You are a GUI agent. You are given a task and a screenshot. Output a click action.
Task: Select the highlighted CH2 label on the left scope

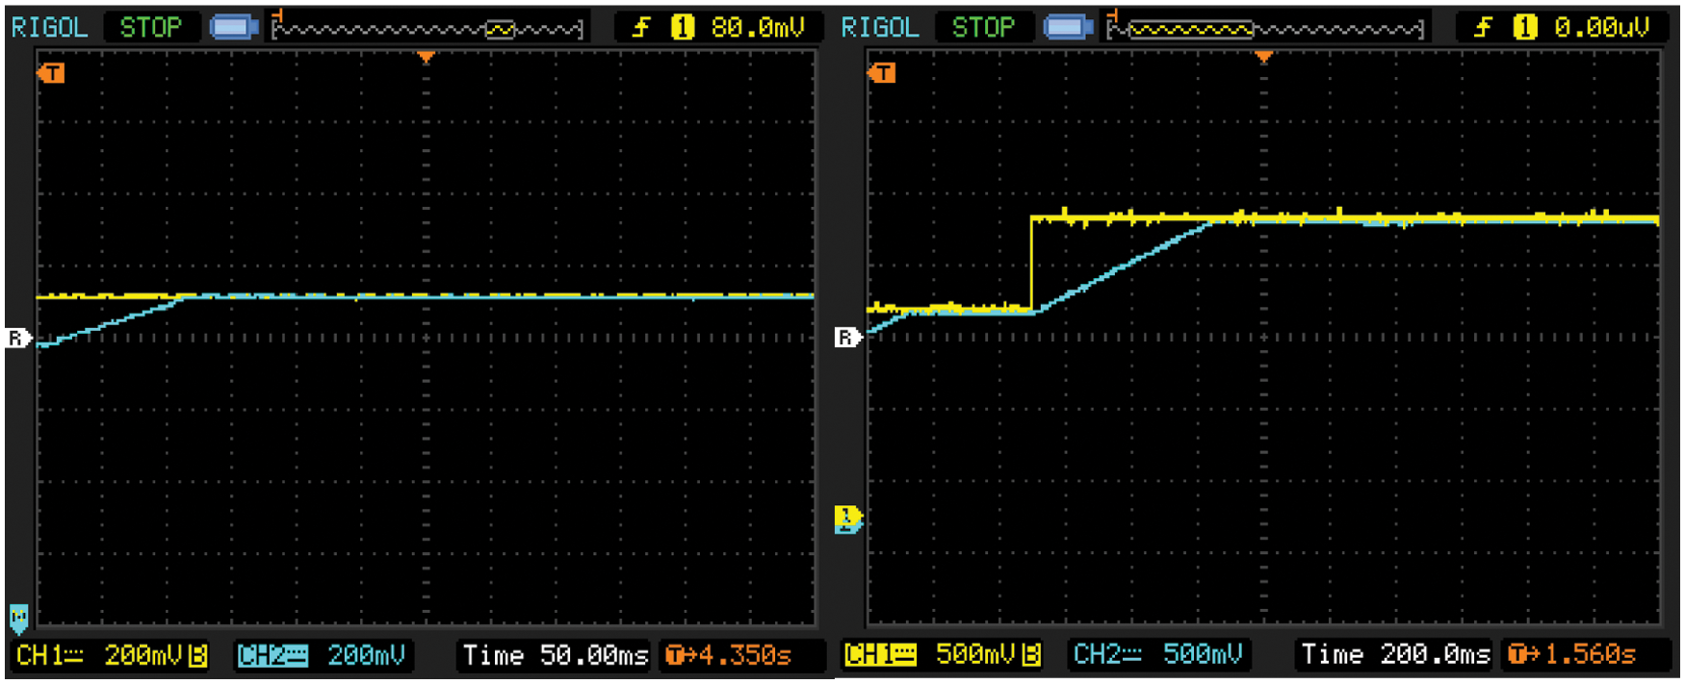(x=272, y=656)
